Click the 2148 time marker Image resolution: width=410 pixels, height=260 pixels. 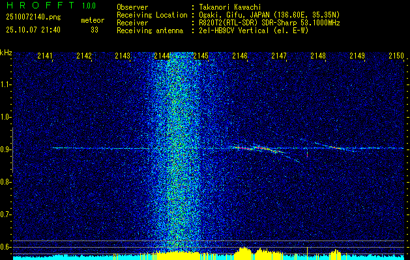point(318,56)
